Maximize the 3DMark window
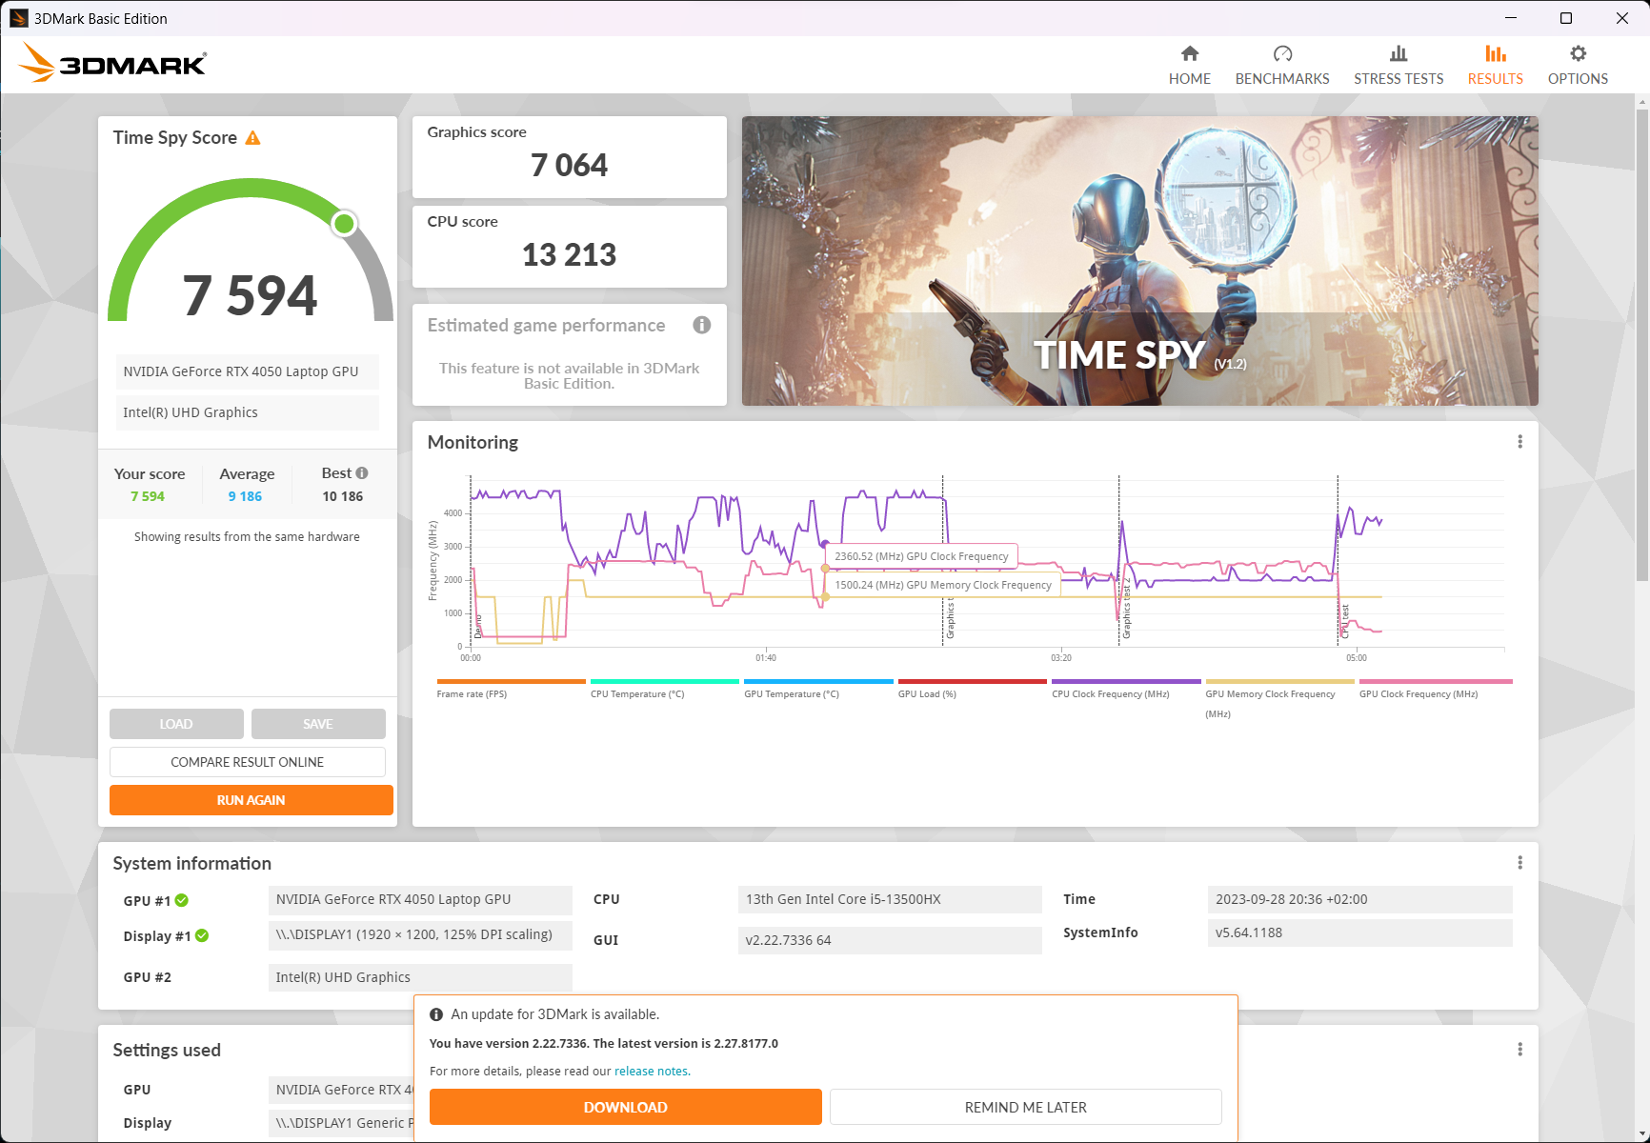This screenshot has height=1143, width=1650. (1566, 18)
